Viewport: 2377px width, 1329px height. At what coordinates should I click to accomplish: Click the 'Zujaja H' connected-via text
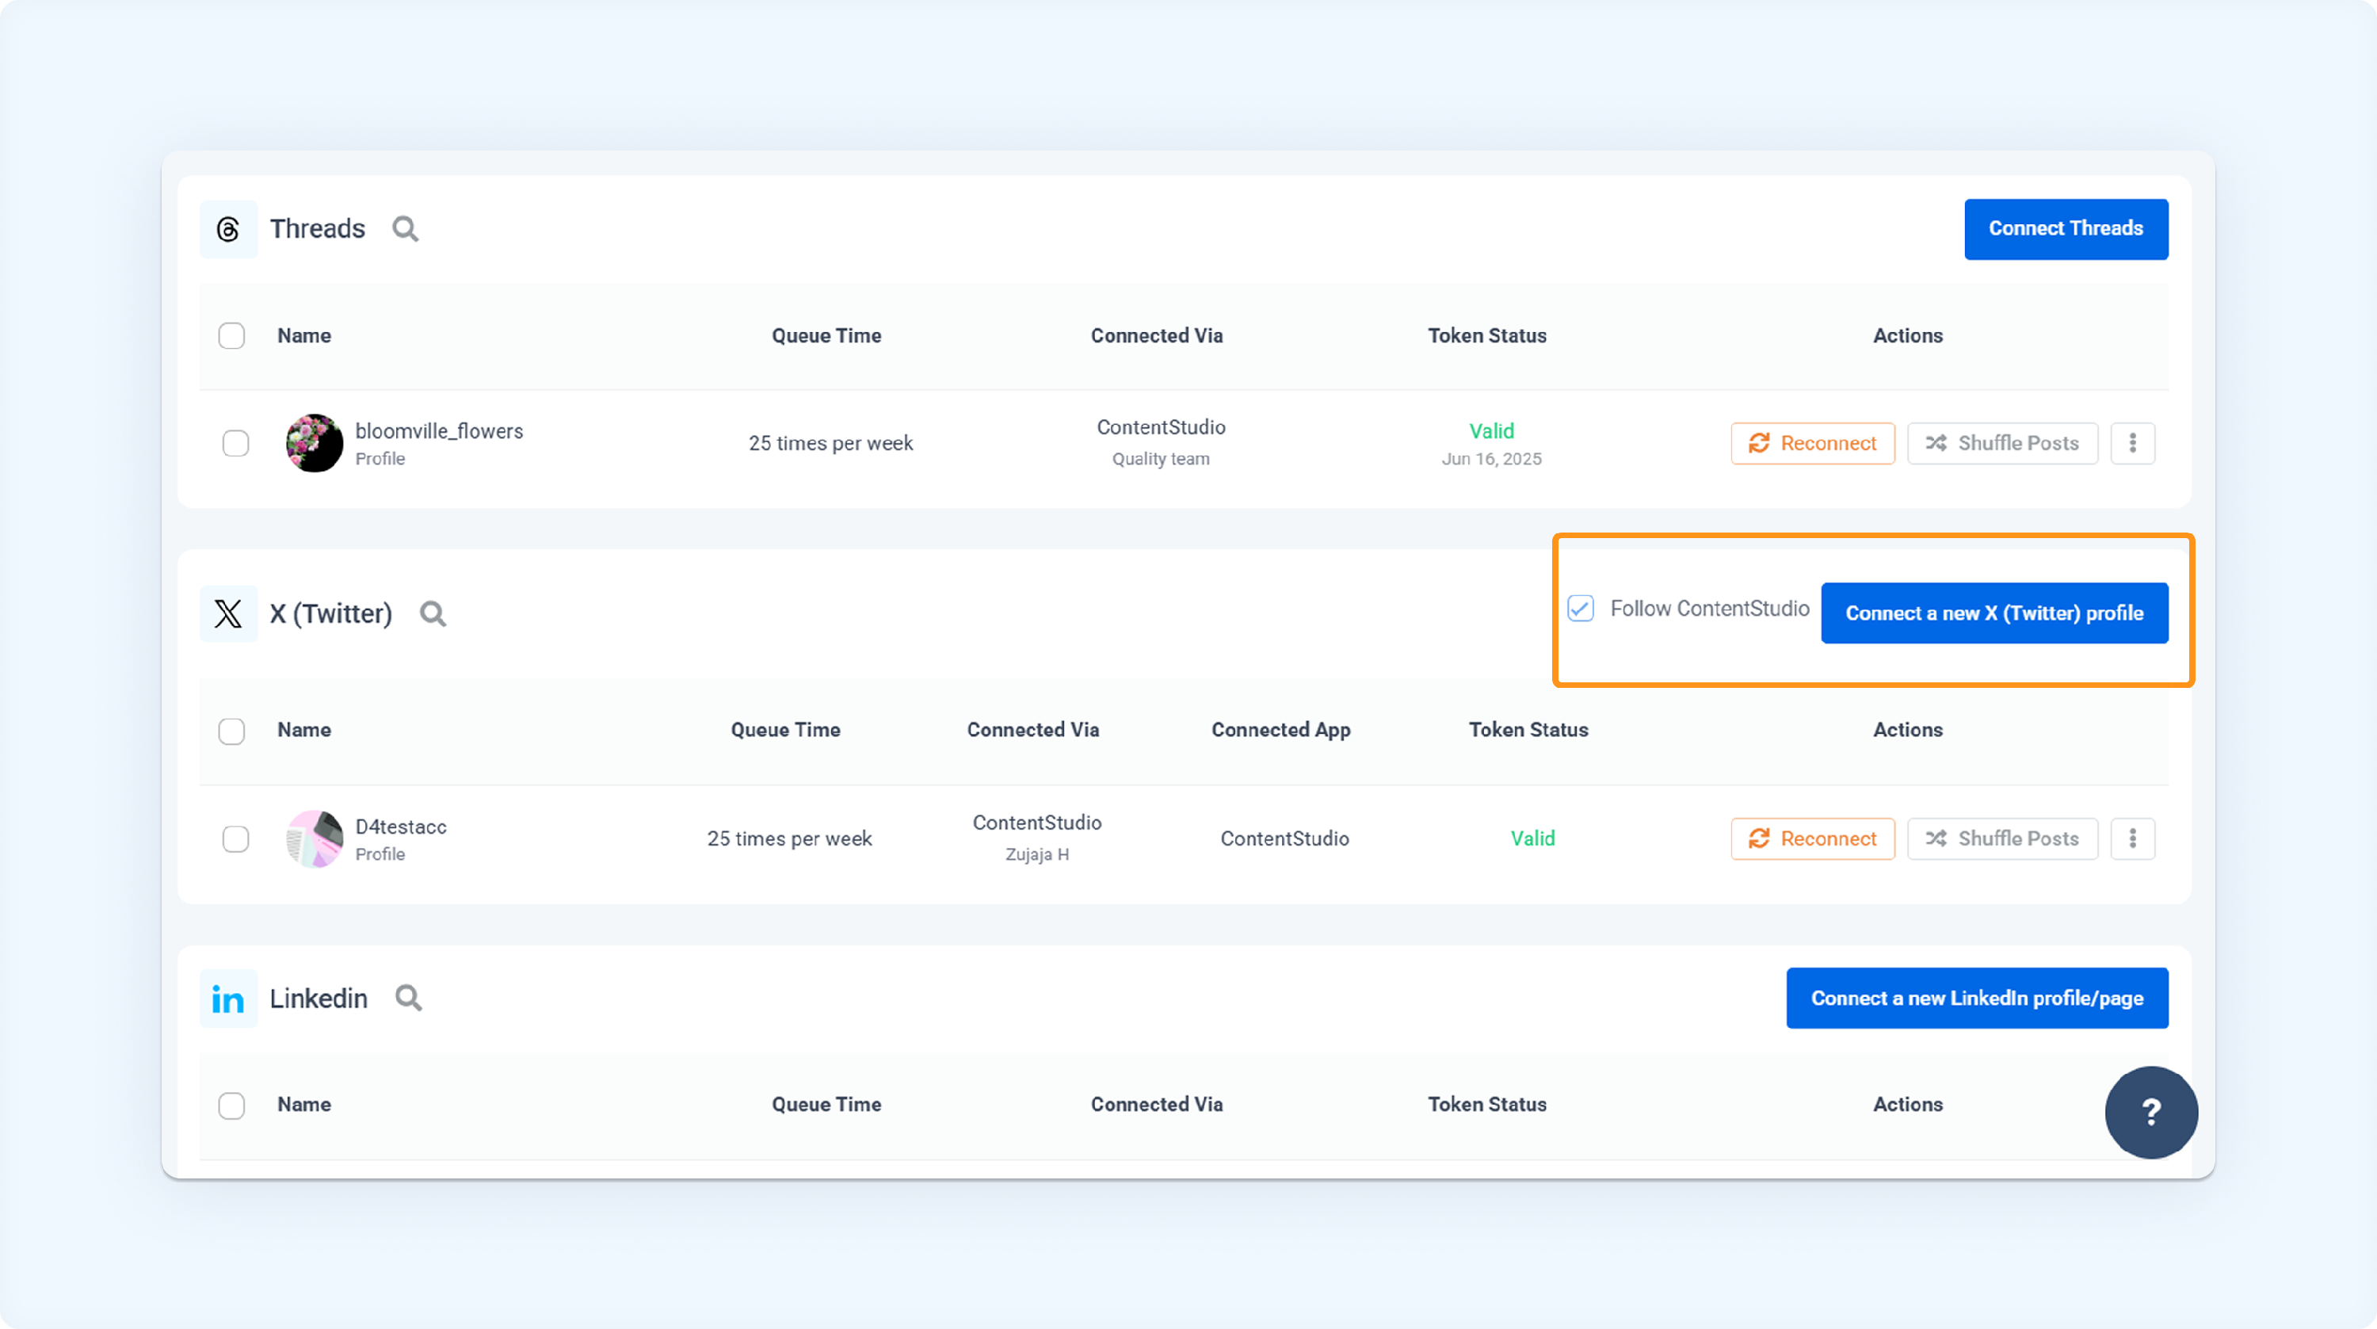coord(1037,854)
